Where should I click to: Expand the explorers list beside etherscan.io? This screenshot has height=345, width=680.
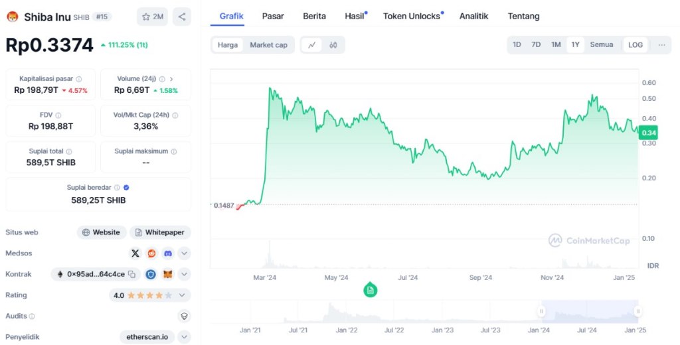coord(184,337)
